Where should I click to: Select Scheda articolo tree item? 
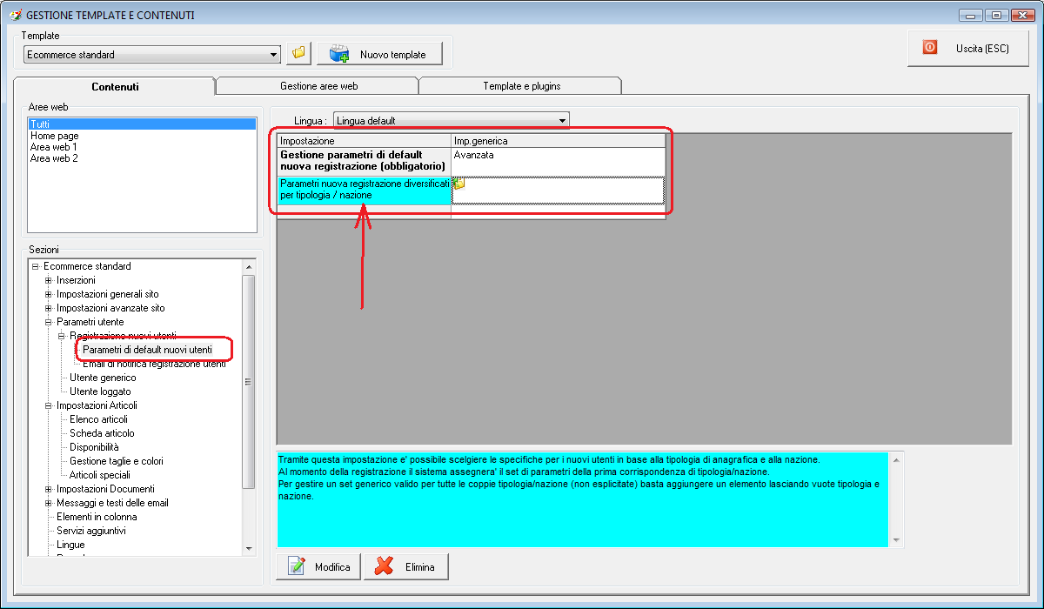click(102, 433)
